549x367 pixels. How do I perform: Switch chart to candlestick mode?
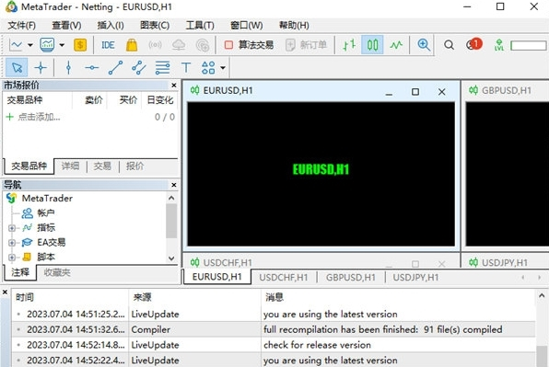coord(372,45)
